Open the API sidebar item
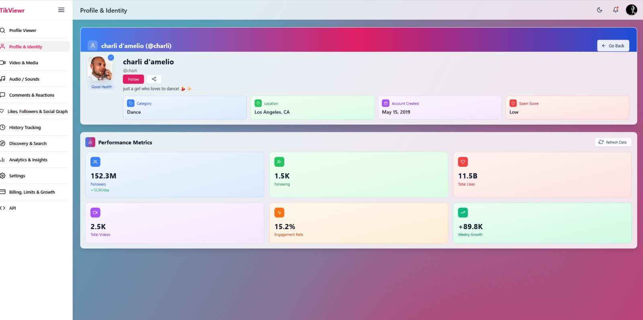 click(34, 208)
